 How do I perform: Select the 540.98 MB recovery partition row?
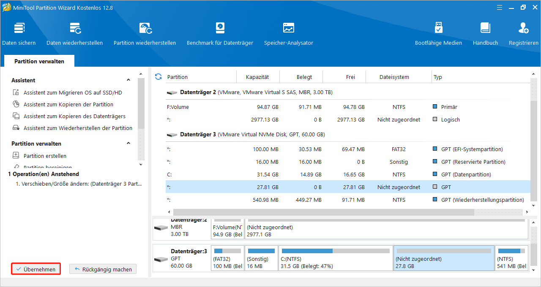pos(348,200)
